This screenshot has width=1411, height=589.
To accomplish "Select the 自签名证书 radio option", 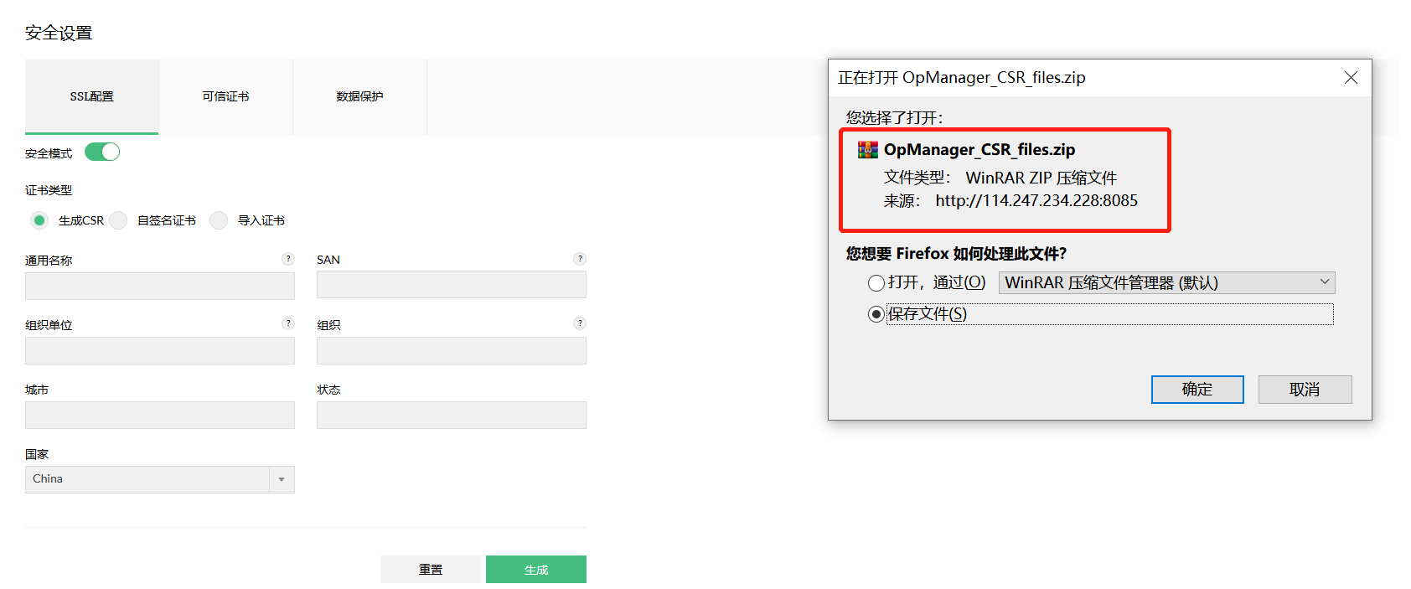I will [x=118, y=220].
